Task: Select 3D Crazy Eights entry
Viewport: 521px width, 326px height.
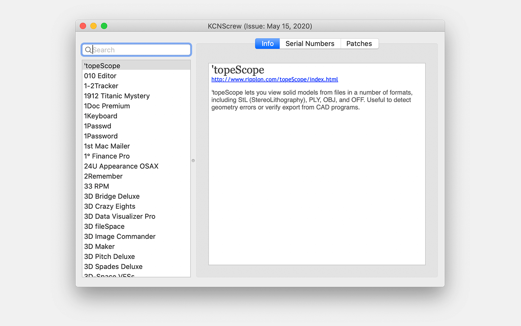Action: pos(136,206)
